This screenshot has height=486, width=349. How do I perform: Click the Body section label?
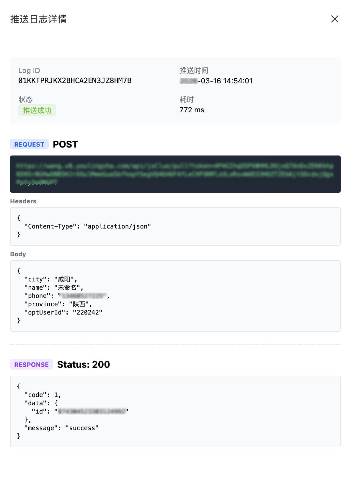(x=18, y=254)
